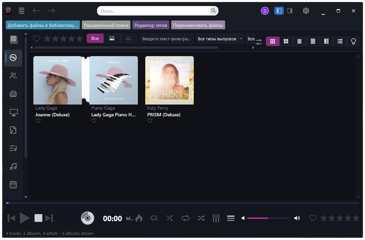The height and width of the screenshot is (240, 365).
Task: Click the queue return arrow icon
Action: pos(154,218)
